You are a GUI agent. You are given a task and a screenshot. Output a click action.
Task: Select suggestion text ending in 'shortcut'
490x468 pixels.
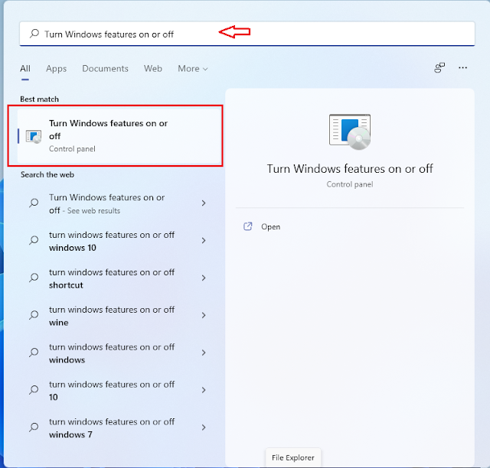(x=112, y=278)
